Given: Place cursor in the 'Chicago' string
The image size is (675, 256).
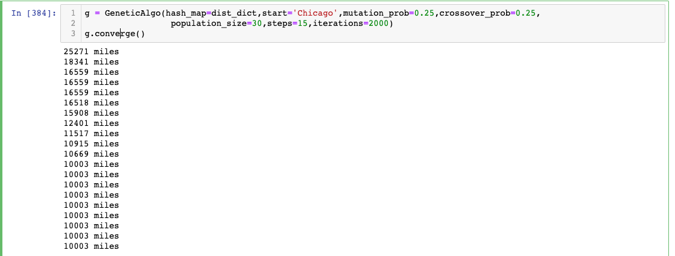Looking at the screenshot, I should click(318, 13).
